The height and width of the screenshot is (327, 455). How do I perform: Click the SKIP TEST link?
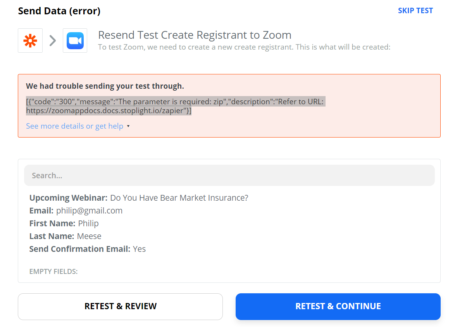pos(415,10)
